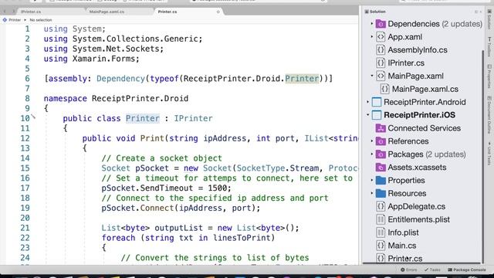Open the Document Outline side tab
This screenshot has width=494, height=278.
coord(489,115)
